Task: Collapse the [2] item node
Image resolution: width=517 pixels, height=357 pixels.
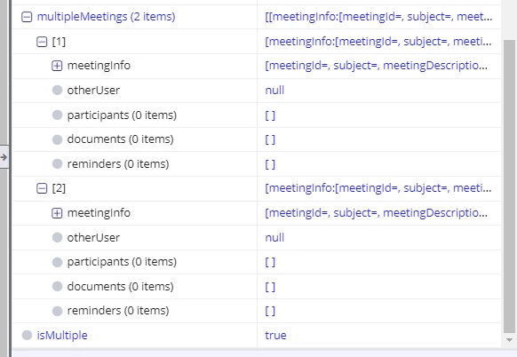Action: (42, 188)
